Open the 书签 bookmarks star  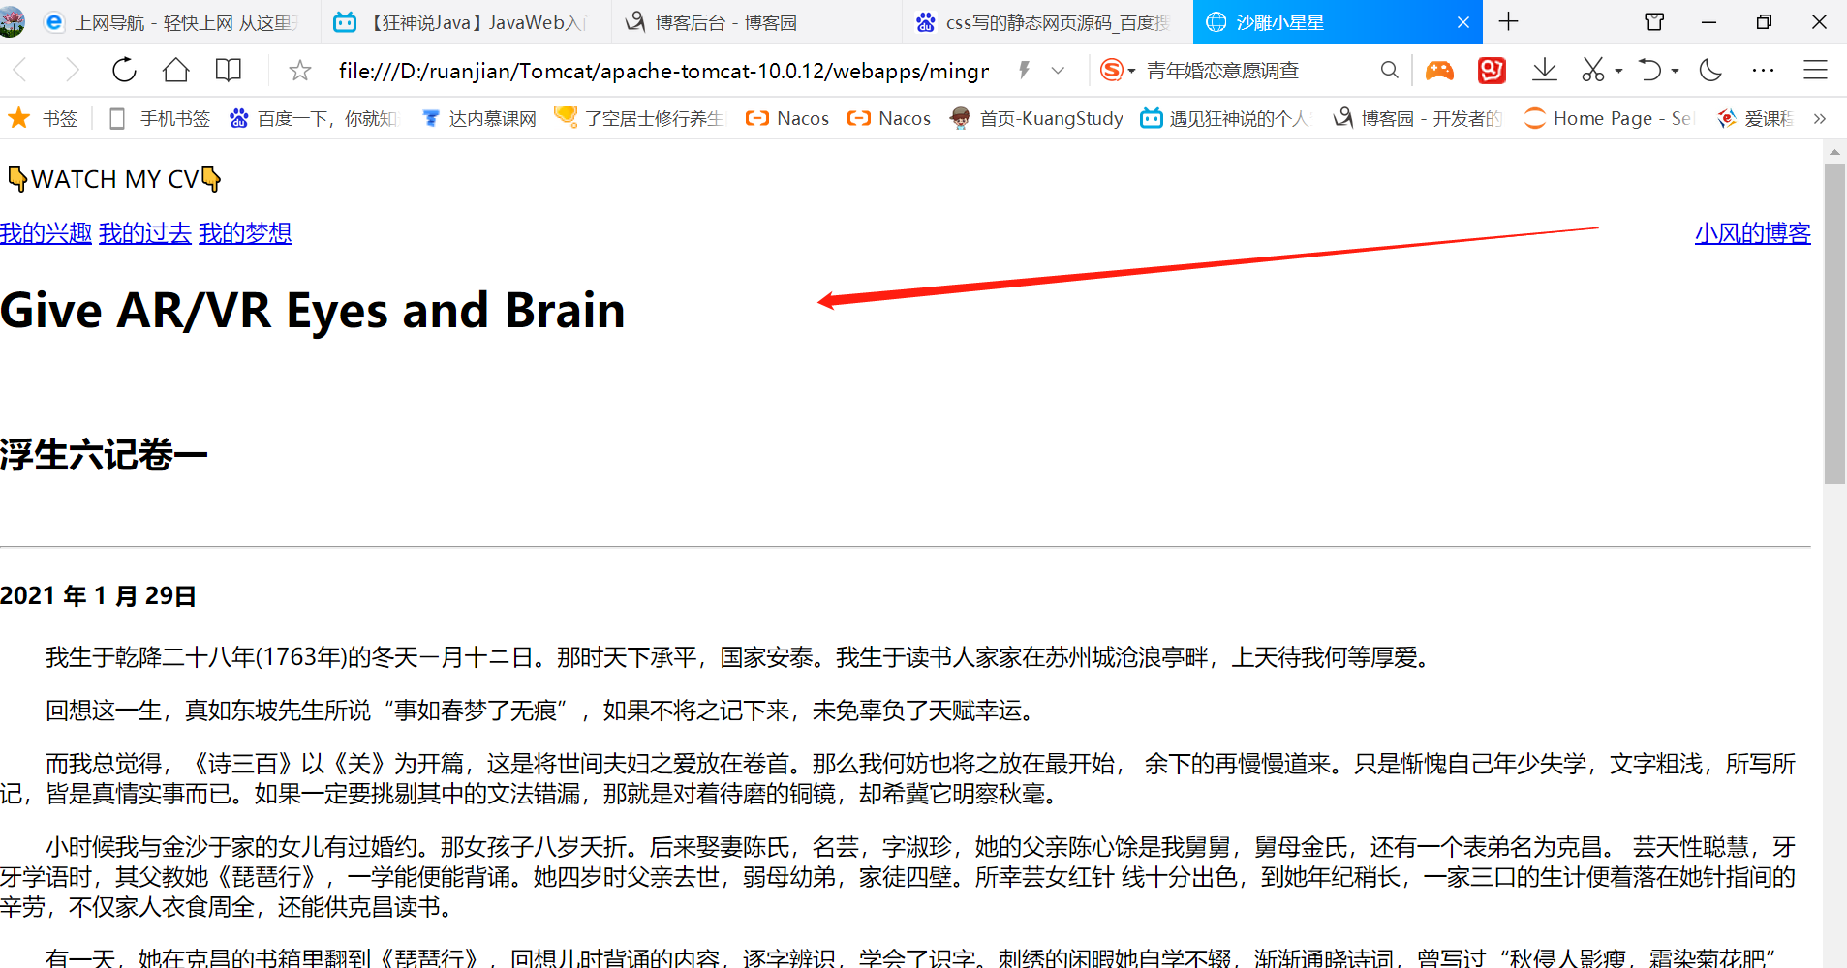click(x=43, y=118)
